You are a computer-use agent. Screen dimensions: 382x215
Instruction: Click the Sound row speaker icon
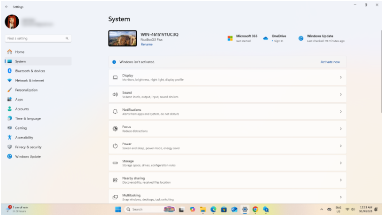[115, 95]
